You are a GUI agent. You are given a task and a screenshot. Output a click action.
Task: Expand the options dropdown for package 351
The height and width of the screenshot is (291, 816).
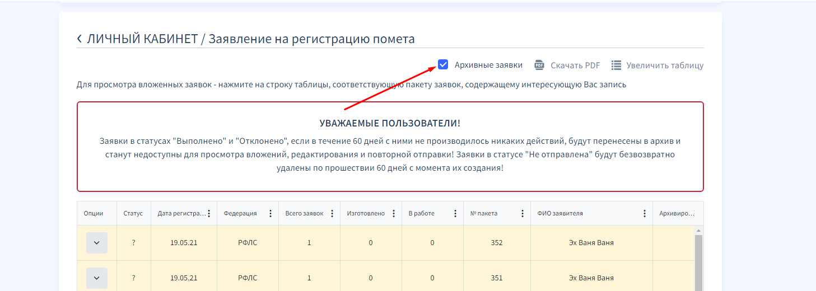pos(96,278)
